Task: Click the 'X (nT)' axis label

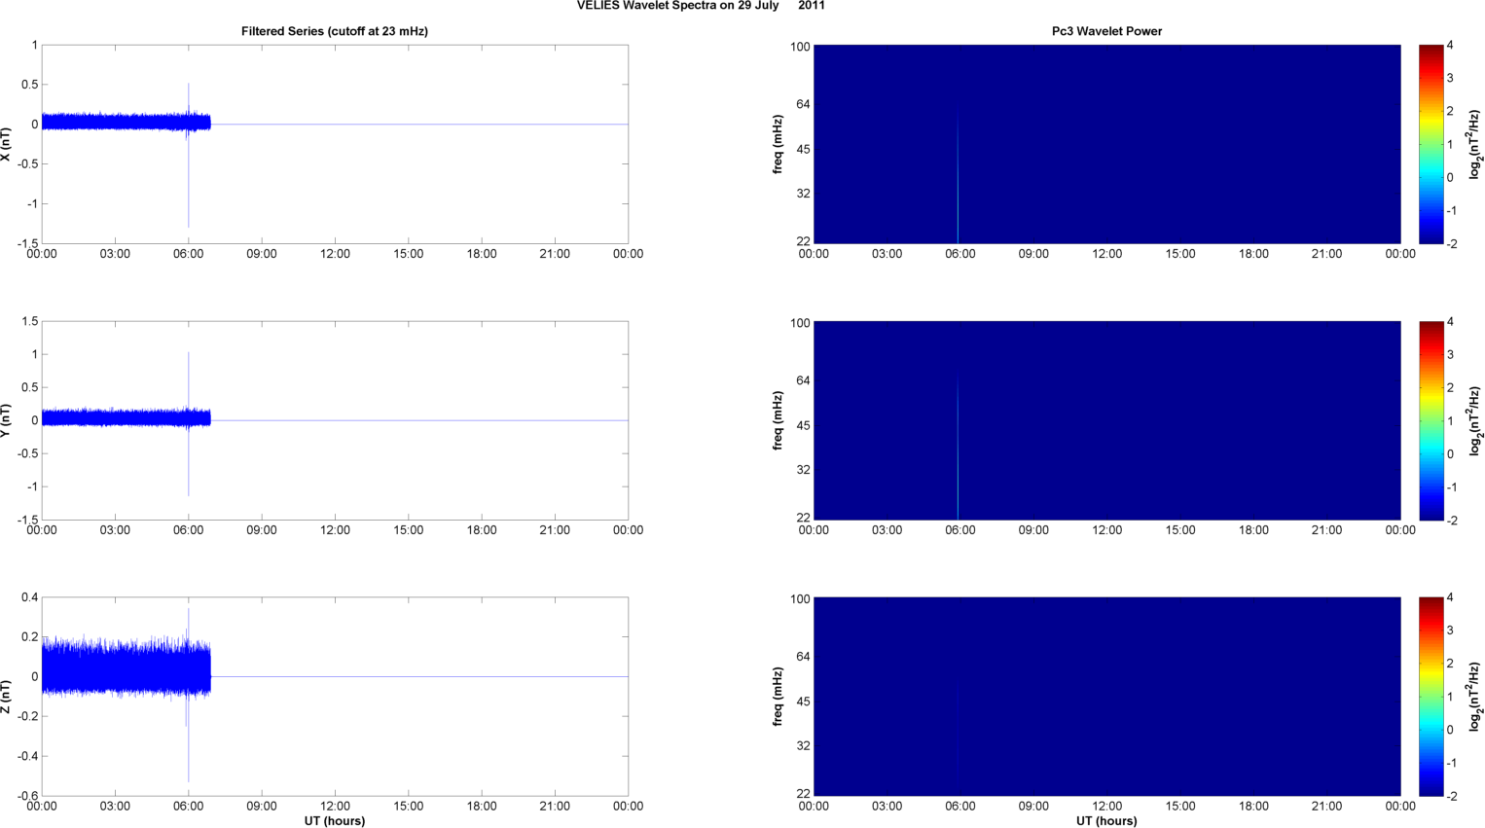Action: (7, 144)
